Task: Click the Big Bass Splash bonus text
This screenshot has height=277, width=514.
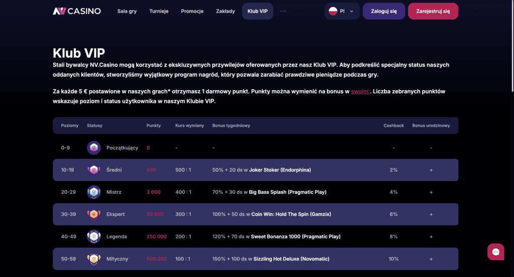Action: click(288, 192)
